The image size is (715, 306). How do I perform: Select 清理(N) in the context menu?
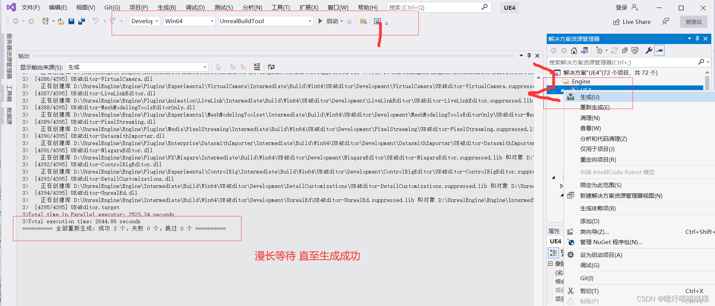coord(639,118)
